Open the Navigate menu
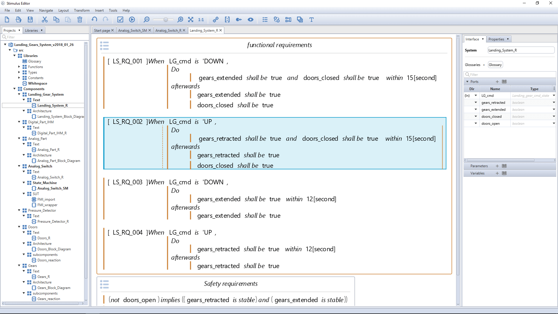The image size is (558, 314). click(x=46, y=10)
